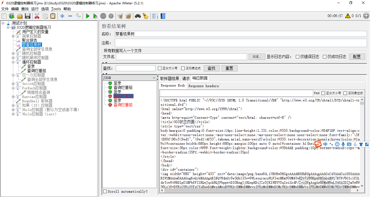Click the 注释 comment input field
The width and height of the screenshot is (370, 197).
(x=241, y=43)
